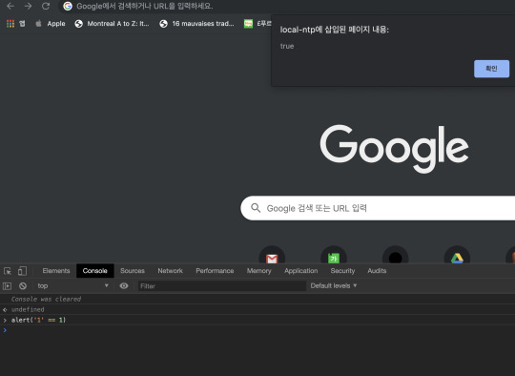Click the Google search input box
This screenshot has height=376, width=515.
click(378, 208)
